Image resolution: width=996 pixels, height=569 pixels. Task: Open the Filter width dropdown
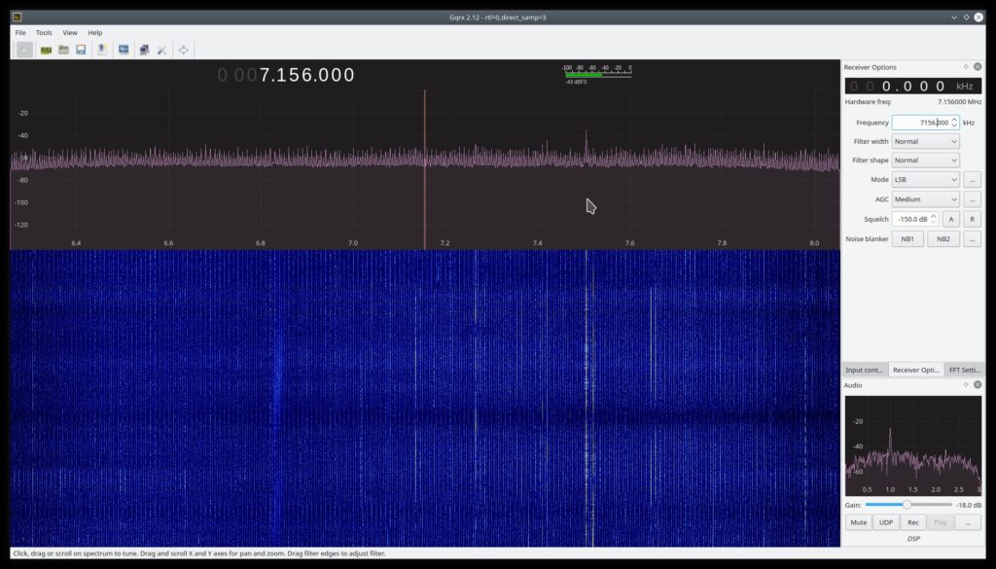925,142
